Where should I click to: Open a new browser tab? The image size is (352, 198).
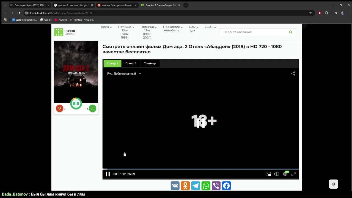click(186, 5)
